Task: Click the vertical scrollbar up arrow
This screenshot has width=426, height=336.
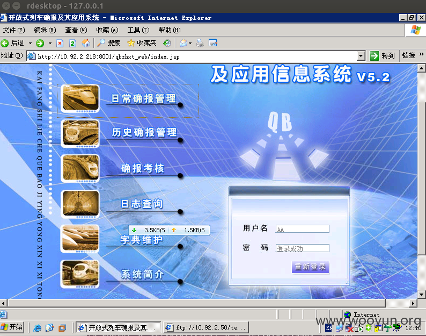Action: click(421, 68)
